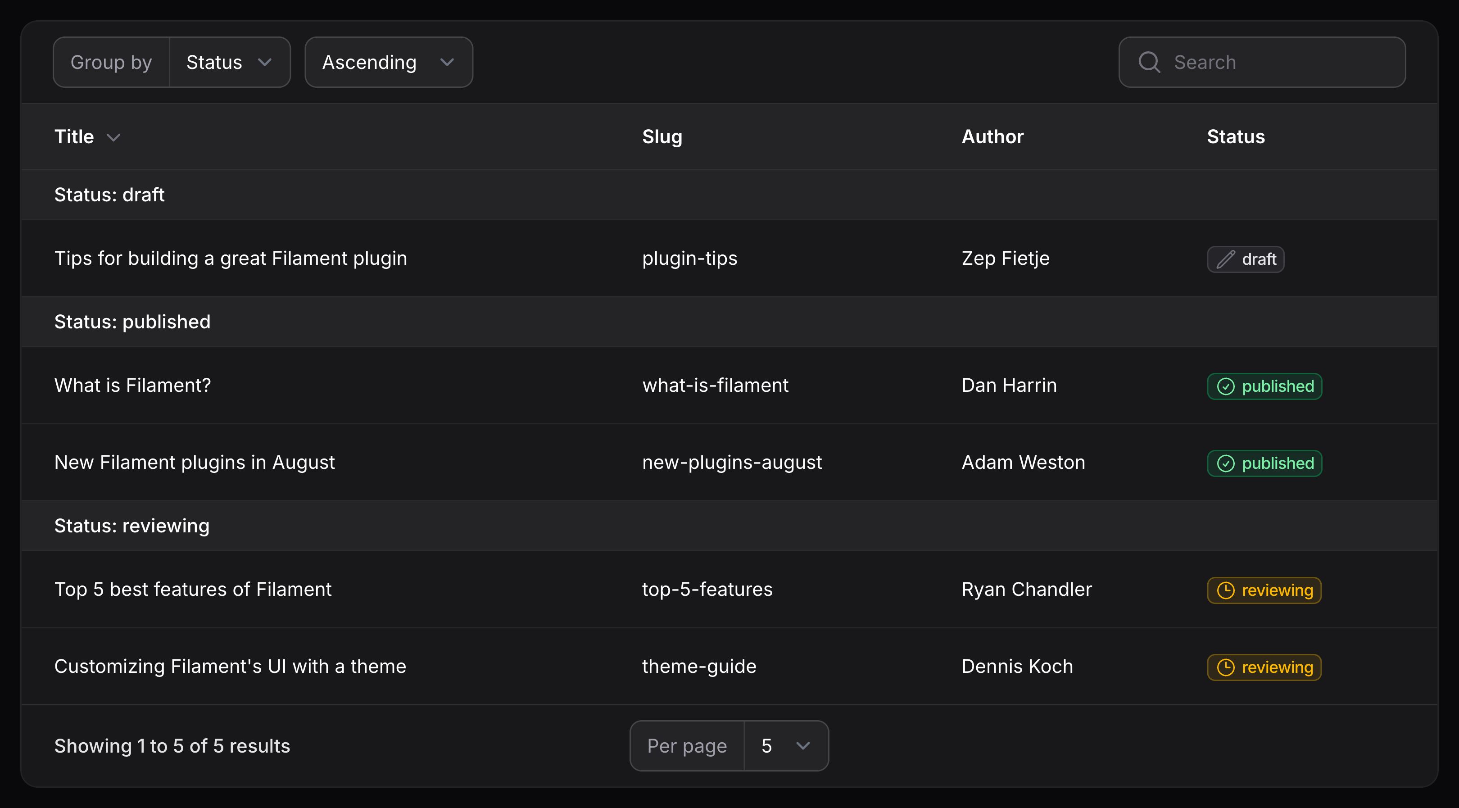The height and width of the screenshot is (808, 1459).
Task: Click the what-is-filament slug cell
Action: point(715,385)
